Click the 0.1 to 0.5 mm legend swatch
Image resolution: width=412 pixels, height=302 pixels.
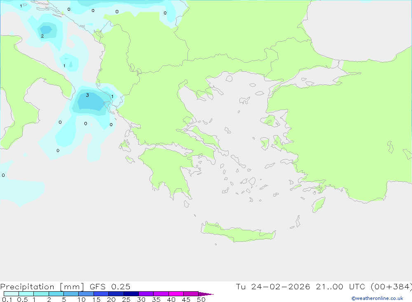tap(11, 294)
